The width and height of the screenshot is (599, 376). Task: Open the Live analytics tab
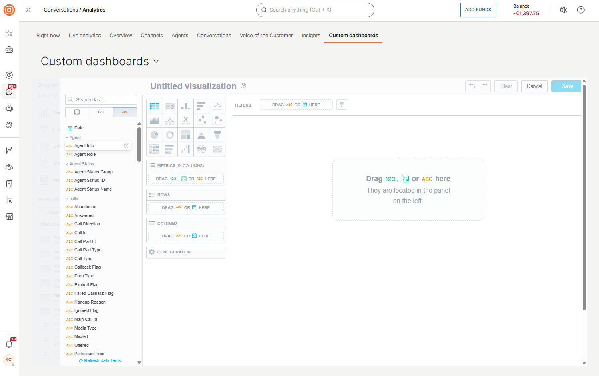[84, 35]
